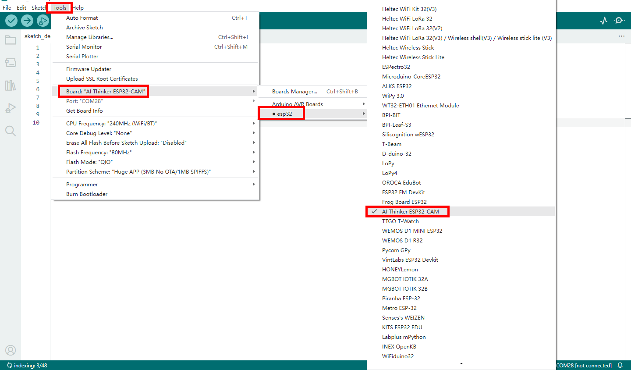Select Heltec WiFi LoRa 32 board

(x=461, y=19)
